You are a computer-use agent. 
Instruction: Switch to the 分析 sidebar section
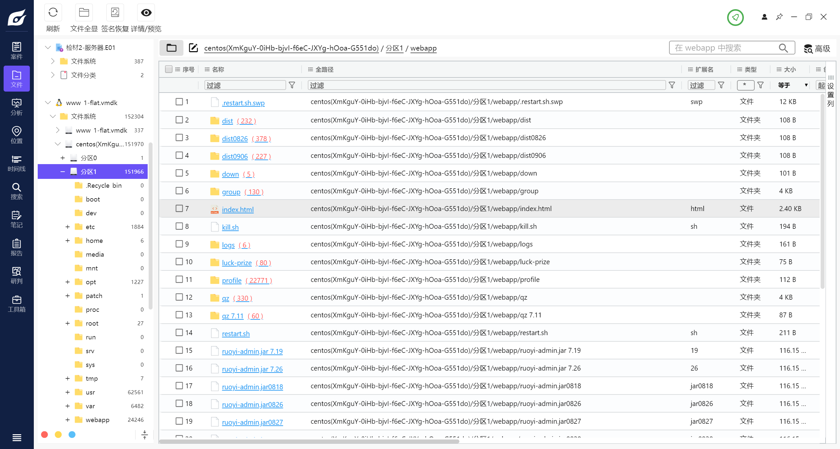coord(16,107)
